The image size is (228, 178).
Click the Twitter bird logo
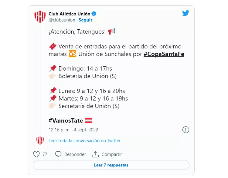coord(186,13)
